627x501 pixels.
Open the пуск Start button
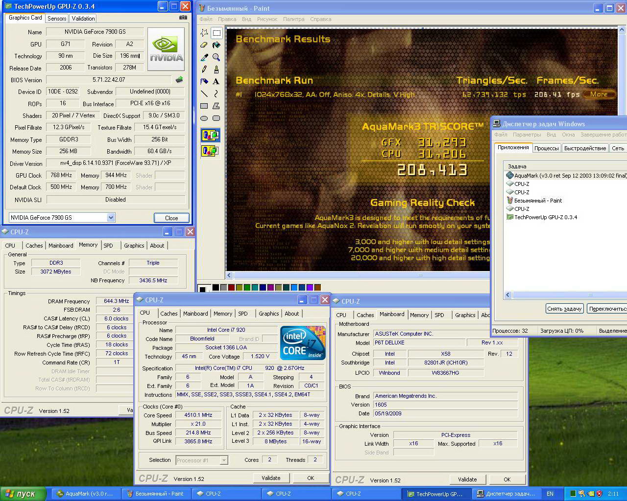coord(24,494)
